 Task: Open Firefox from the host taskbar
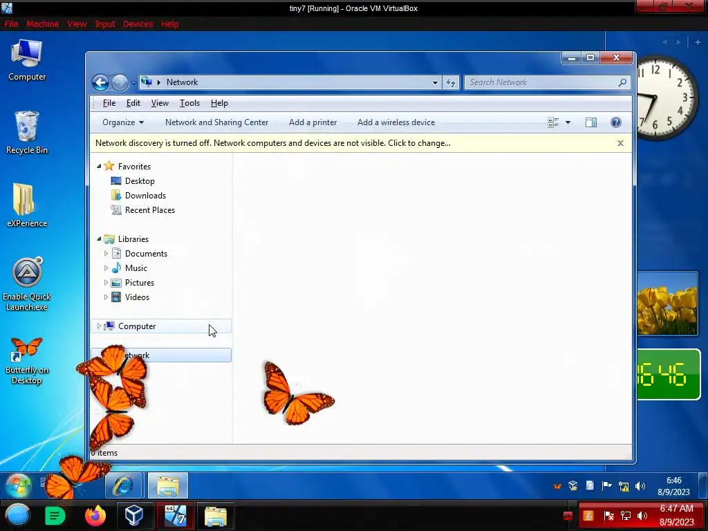[95, 515]
